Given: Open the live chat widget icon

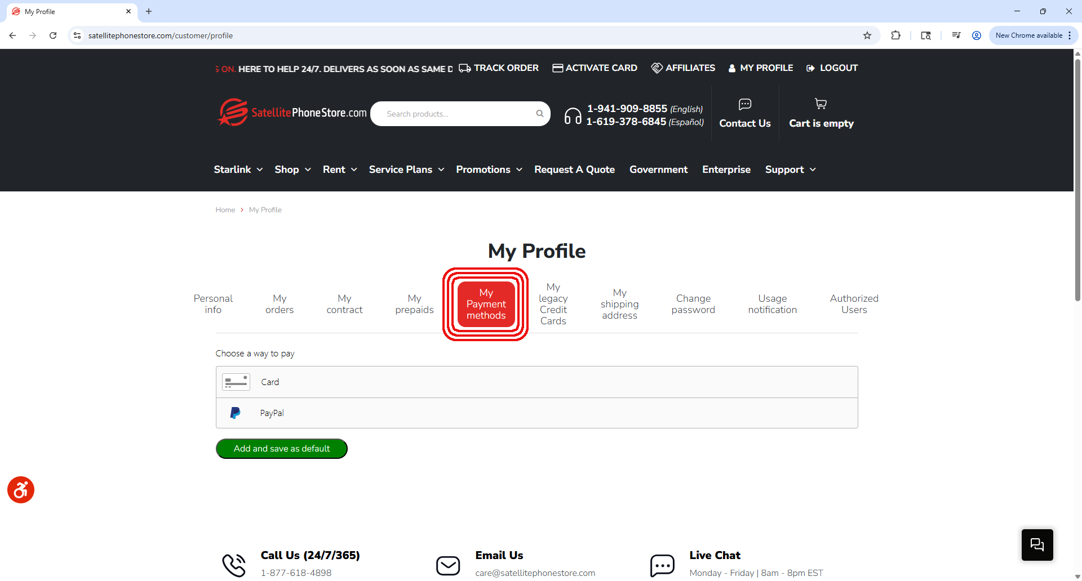Looking at the screenshot, I should pyautogui.click(x=1037, y=544).
